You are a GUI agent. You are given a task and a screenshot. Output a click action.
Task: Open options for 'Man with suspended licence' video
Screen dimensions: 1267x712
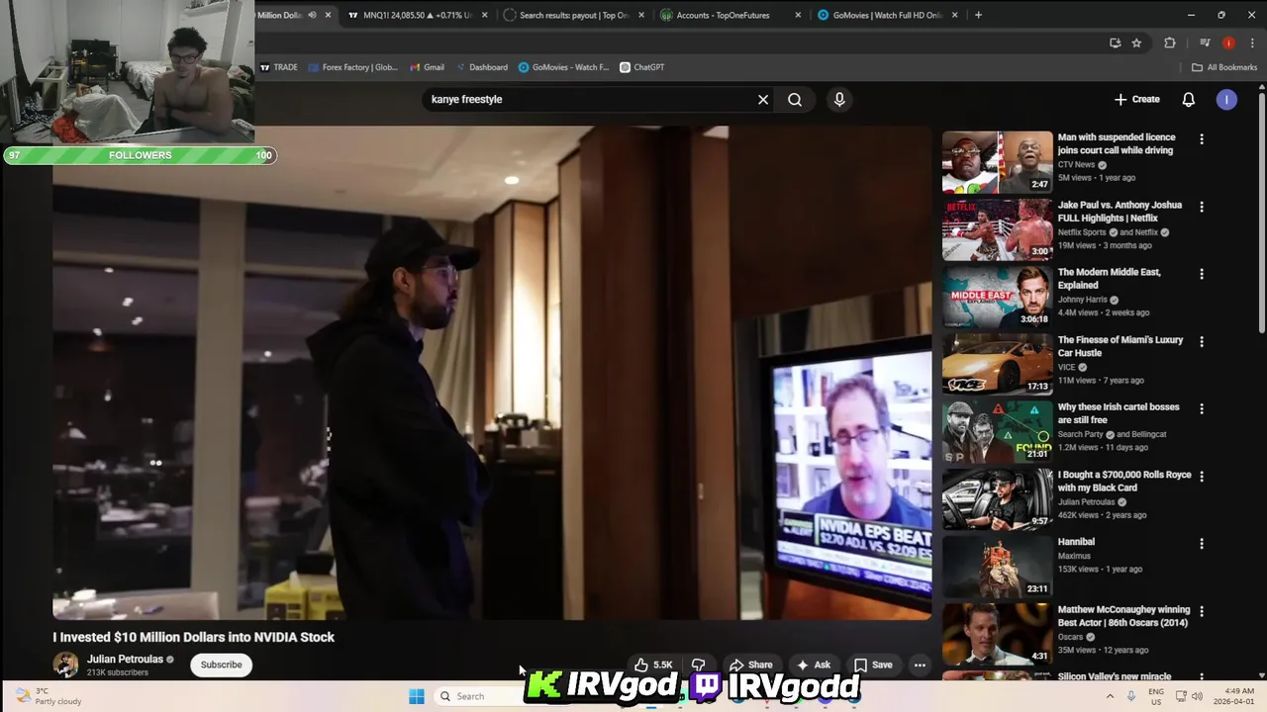pos(1202,139)
